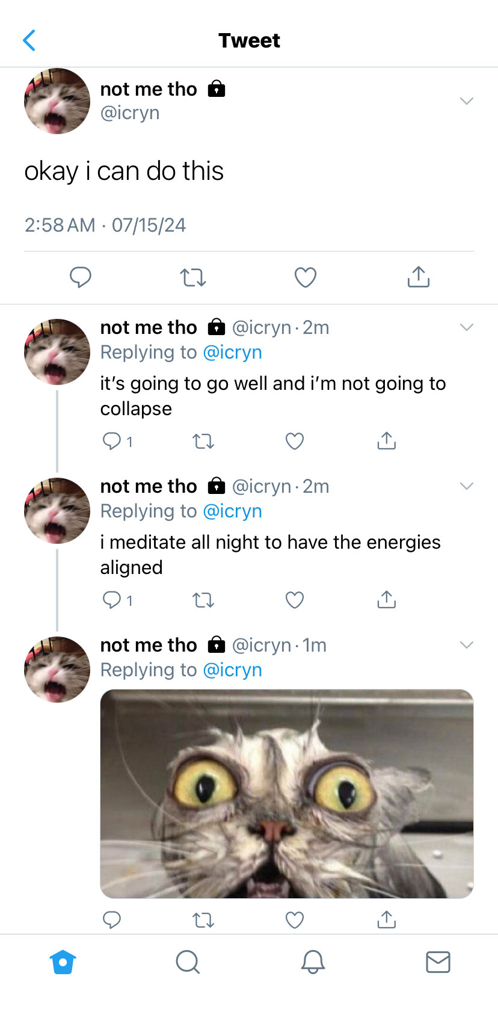
Task: Like the main tweet "okay i can do this"
Action: pos(306,277)
